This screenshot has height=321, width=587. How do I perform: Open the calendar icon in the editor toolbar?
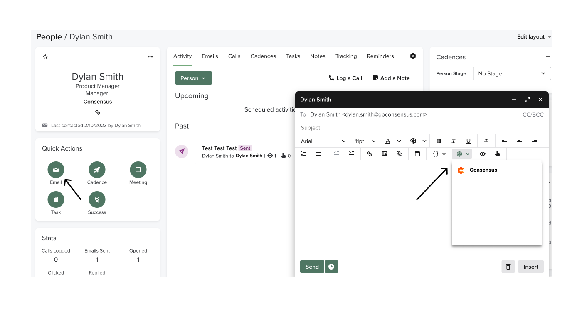[x=417, y=154]
